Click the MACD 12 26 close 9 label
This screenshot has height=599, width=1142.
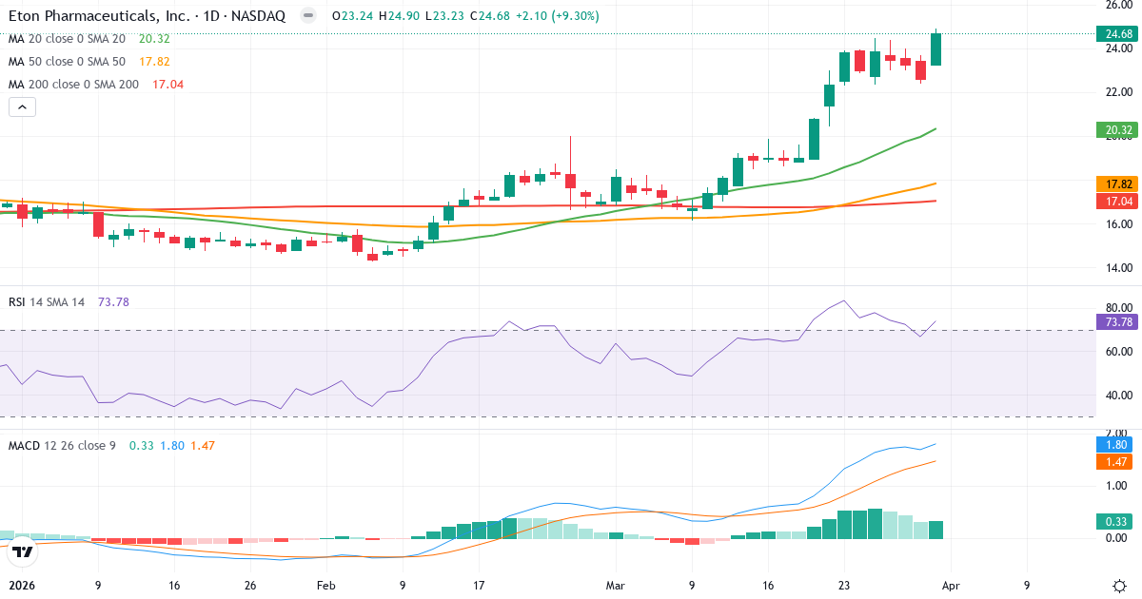pos(62,444)
